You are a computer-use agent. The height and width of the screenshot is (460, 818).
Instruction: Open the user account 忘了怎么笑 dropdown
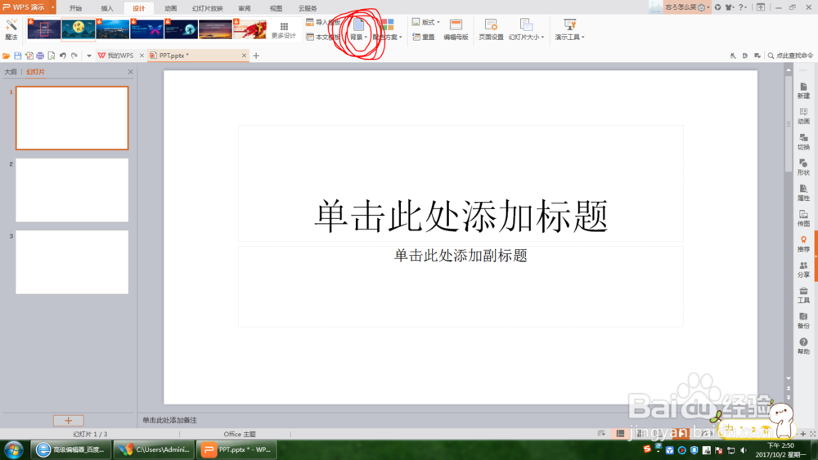coord(687,7)
